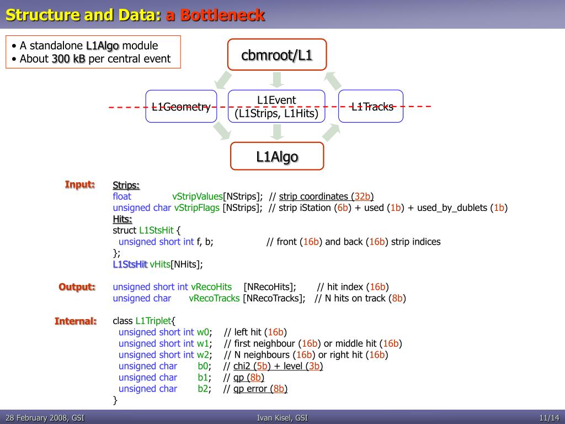Click the slide title 'Structure and Data: a Bottleneck'
Viewport: 565px width, 424px height.
135,15
